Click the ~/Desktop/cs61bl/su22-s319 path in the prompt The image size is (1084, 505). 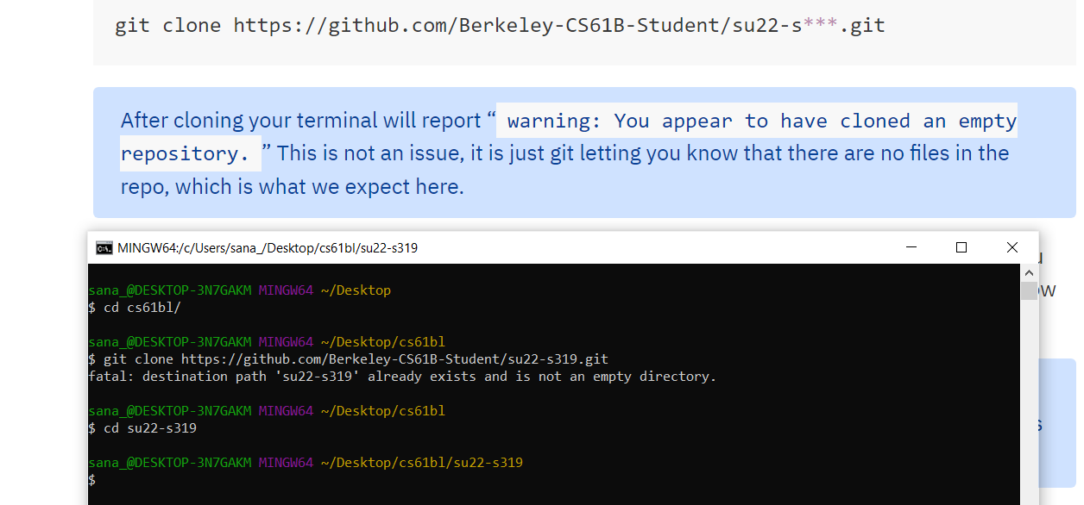[421, 463]
